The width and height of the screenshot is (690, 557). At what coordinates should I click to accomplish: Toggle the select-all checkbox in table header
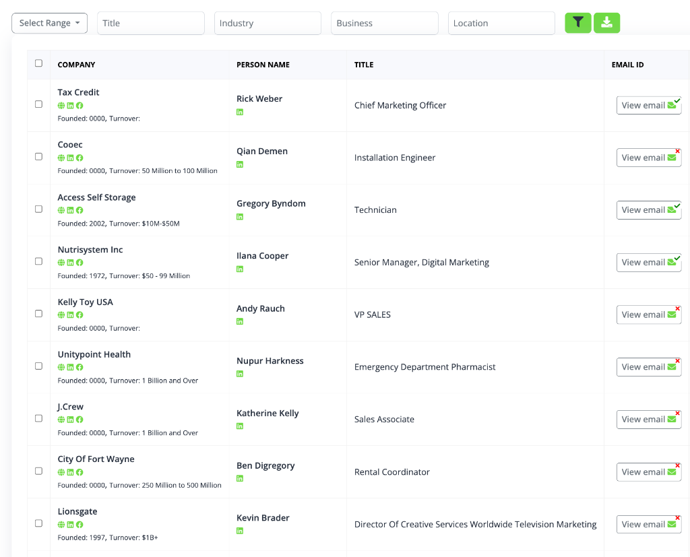click(x=38, y=63)
